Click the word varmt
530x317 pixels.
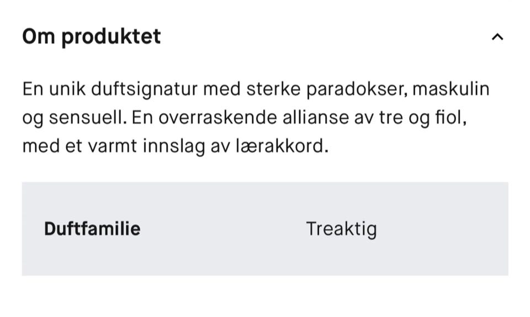tap(113, 146)
